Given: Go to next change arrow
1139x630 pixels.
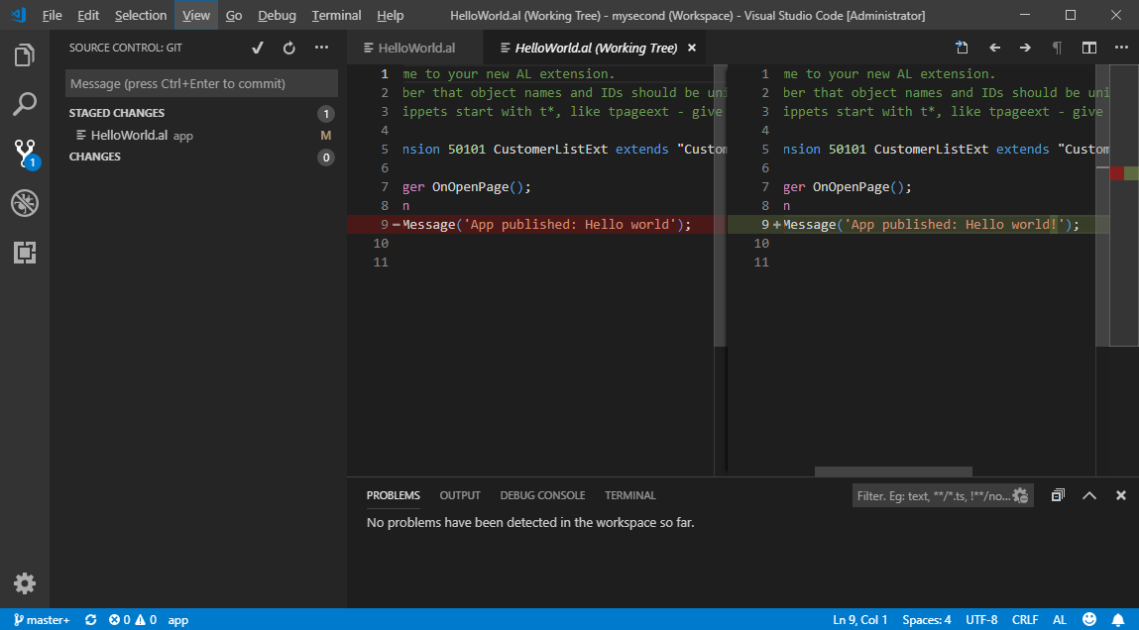Looking at the screenshot, I should (x=1025, y=48).
